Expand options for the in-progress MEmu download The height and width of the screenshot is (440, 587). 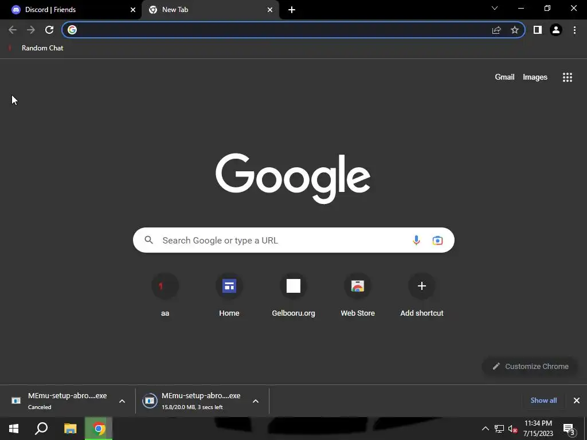[x=256, y=401]
